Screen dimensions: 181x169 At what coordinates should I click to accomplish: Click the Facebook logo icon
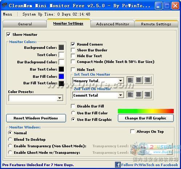(x=118, y=165)
